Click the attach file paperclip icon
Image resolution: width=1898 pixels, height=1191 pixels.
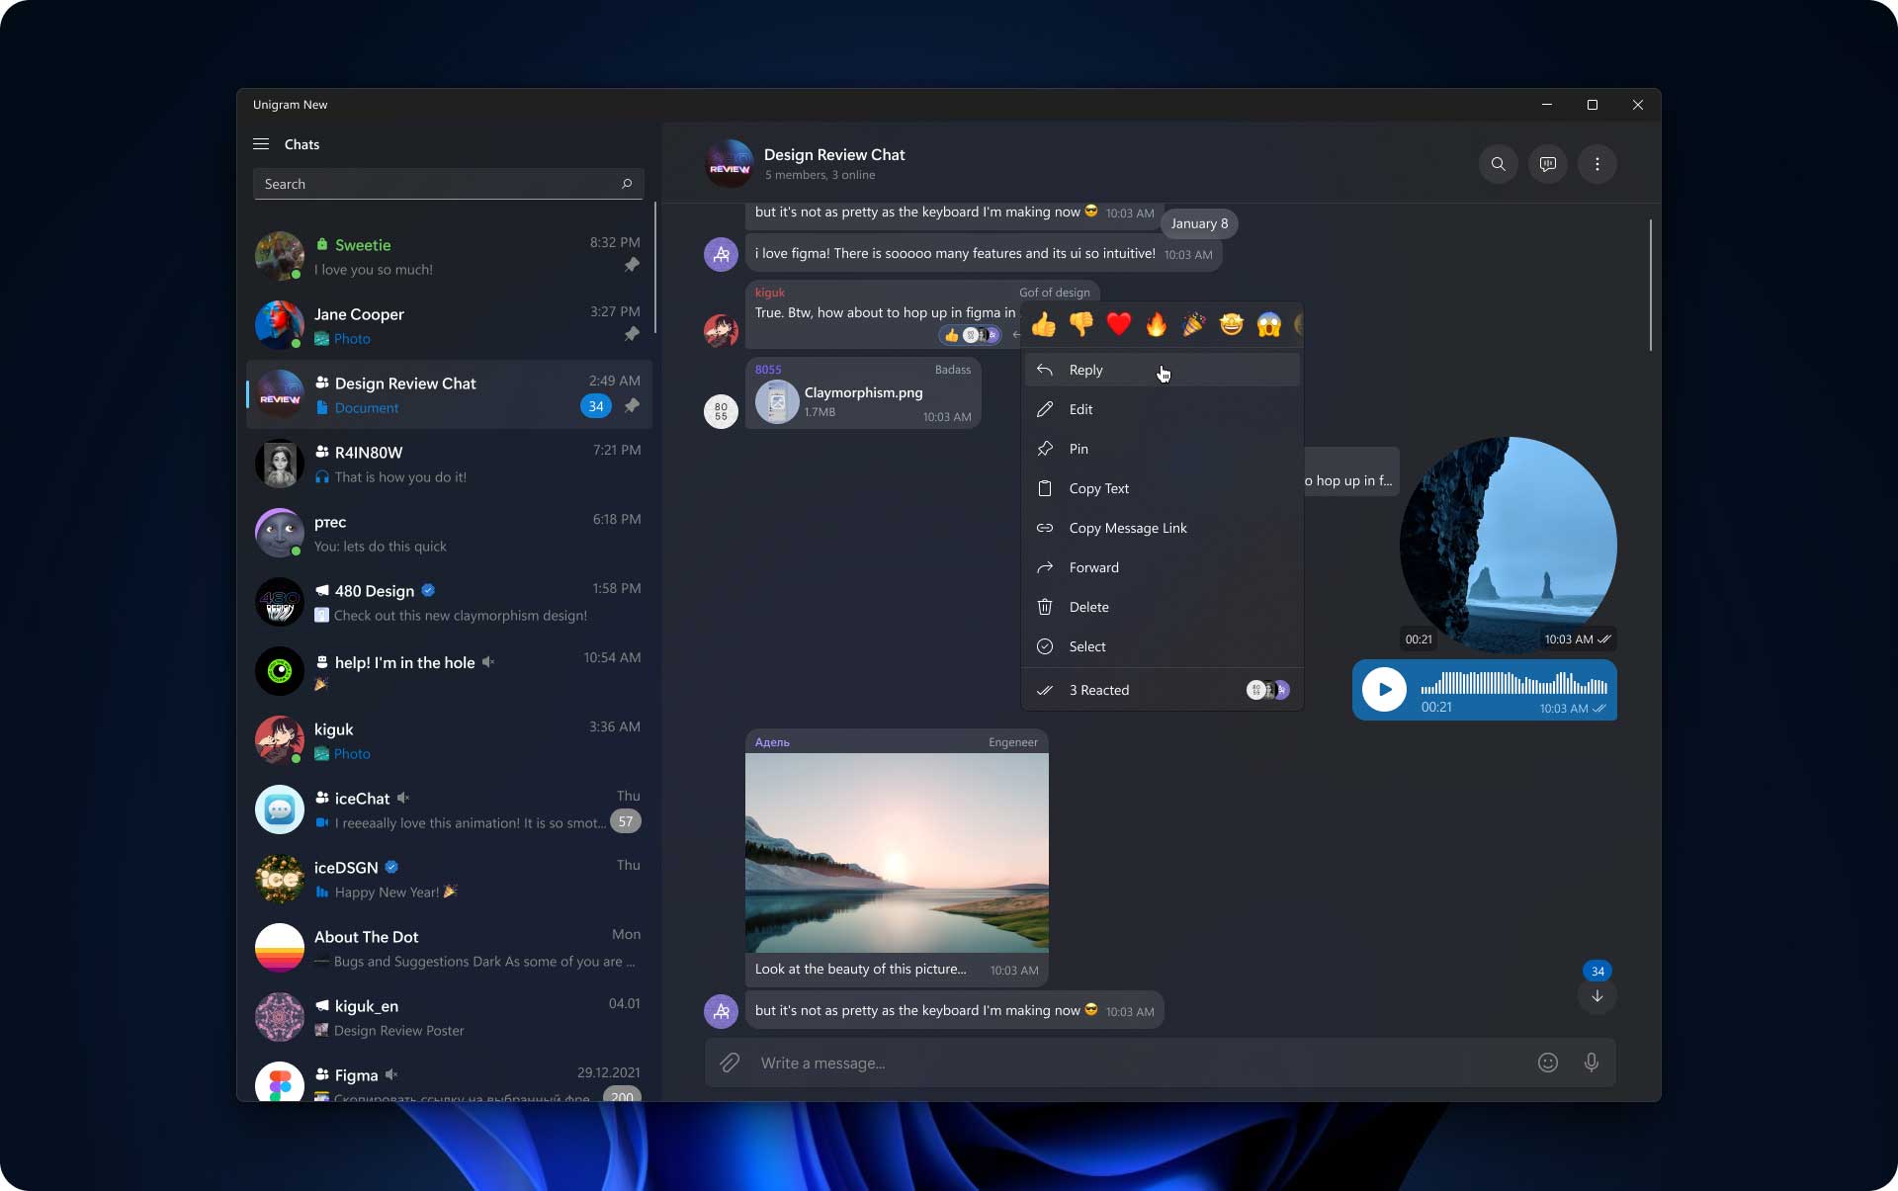(730, 1063)
